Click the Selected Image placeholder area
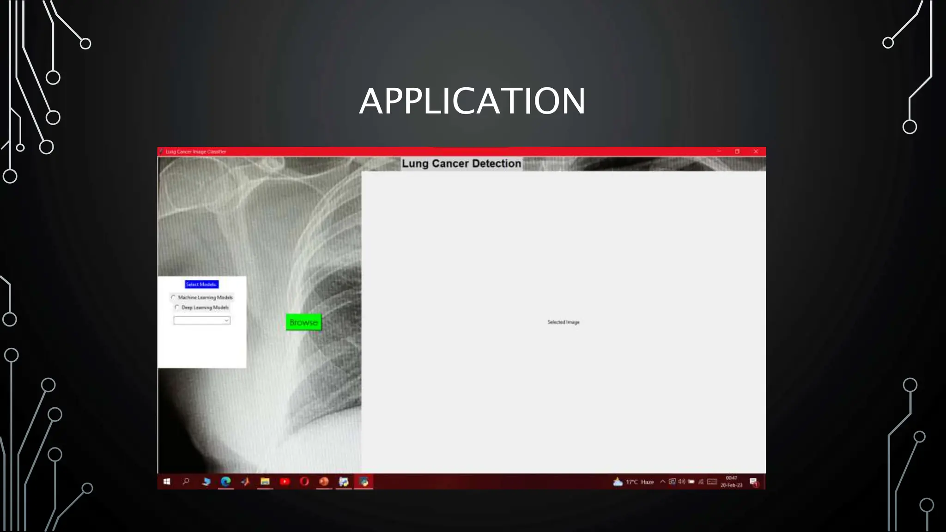 pyautogui.click(x=563, y=322)
